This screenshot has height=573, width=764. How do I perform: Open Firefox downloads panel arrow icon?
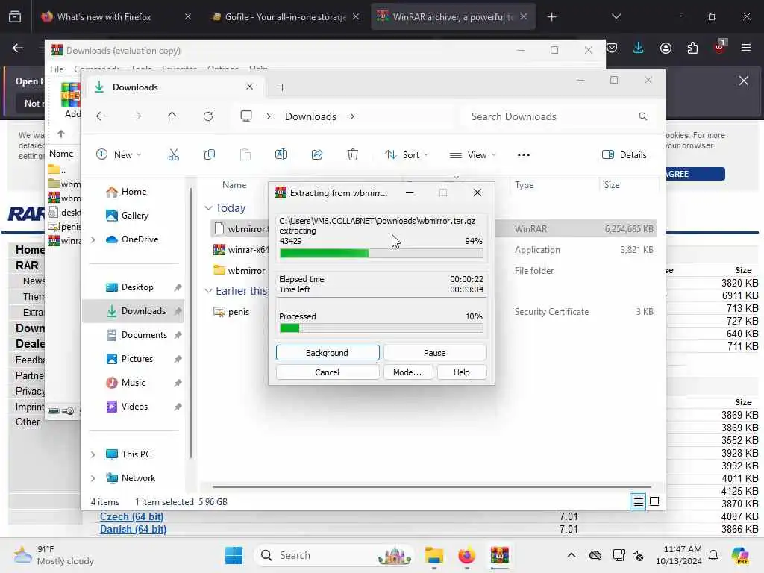(639, 48)
